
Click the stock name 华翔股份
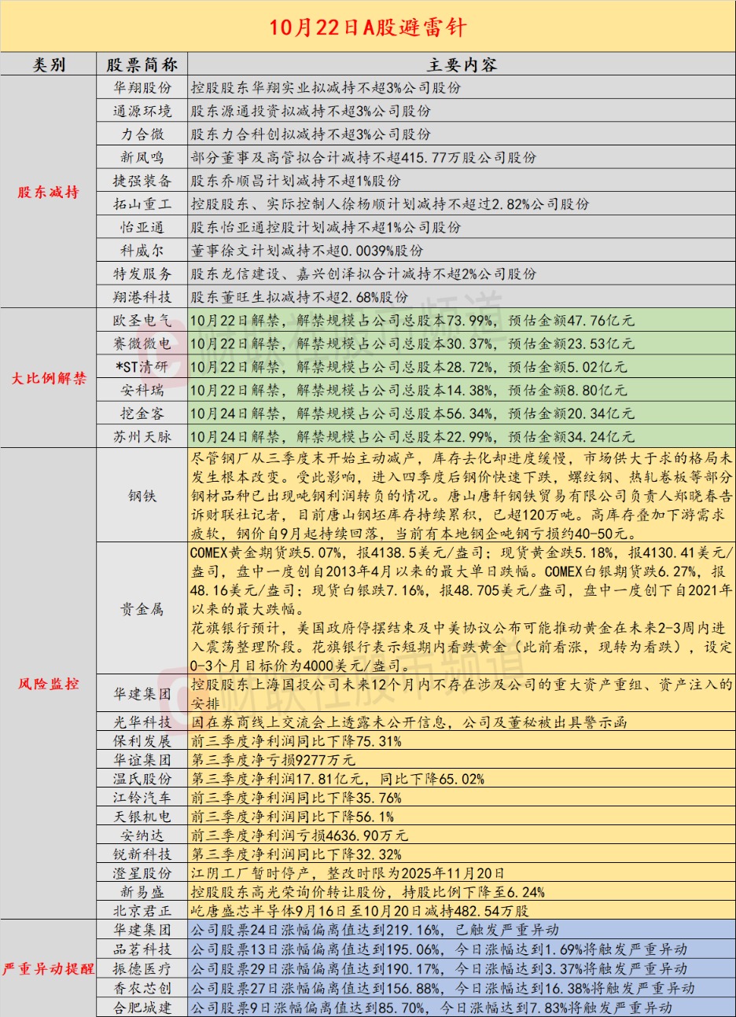pyautogui.click(x=142, y=87)
